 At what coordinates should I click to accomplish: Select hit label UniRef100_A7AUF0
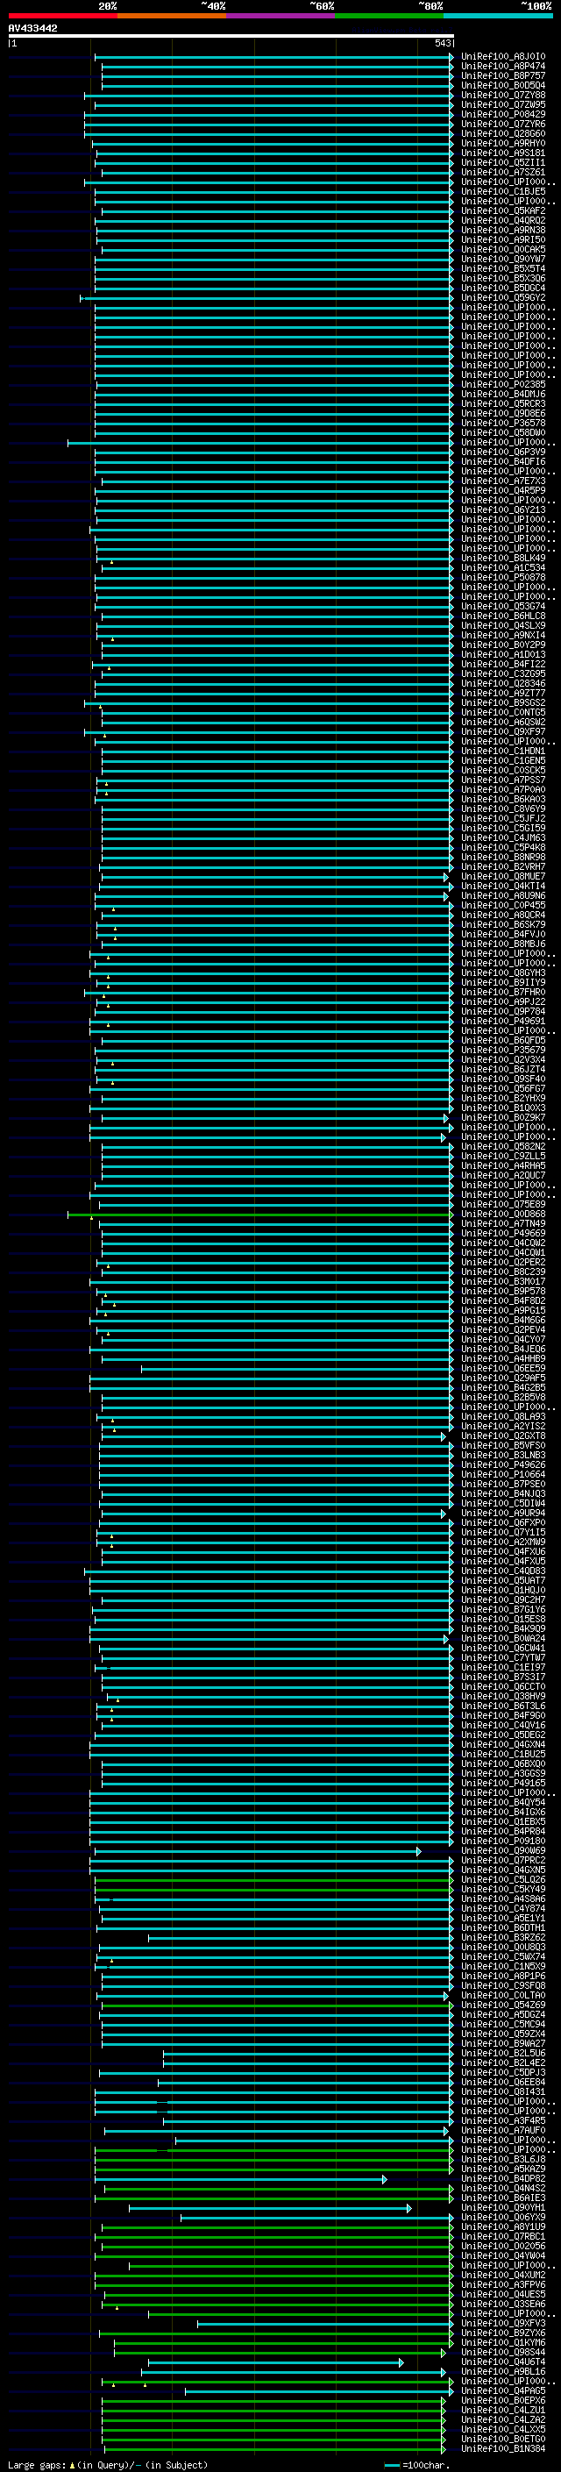tap(502, 2130)
